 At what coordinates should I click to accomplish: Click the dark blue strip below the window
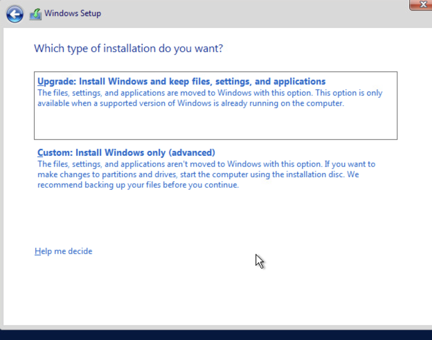point(216,335)
